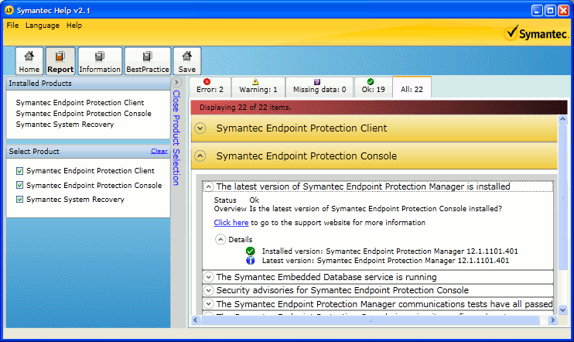Switch to the Warning: 1 tab
Viewport: 574px width, 342px height.
pyautogui.click(x=258, y=87)
